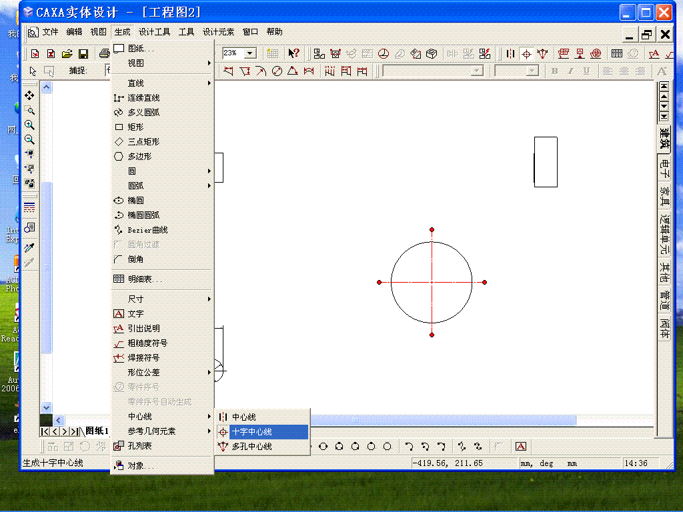The image size is (683, 512).
Task: Toggle Underline text formatting
Action: pos(587,71)
